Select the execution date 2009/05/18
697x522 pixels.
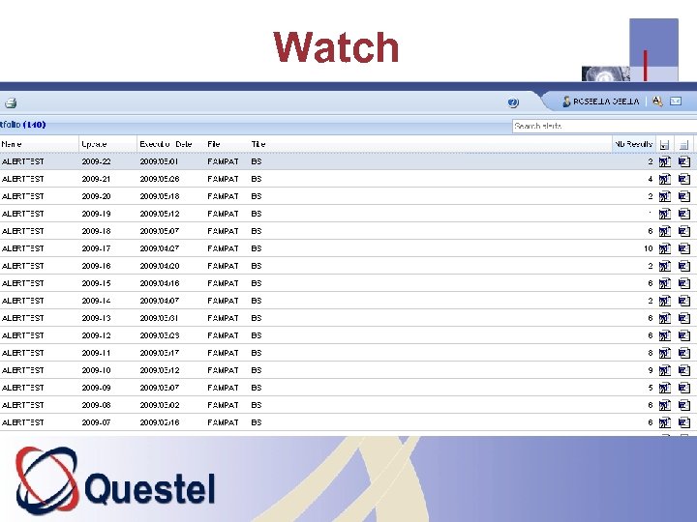160,196
